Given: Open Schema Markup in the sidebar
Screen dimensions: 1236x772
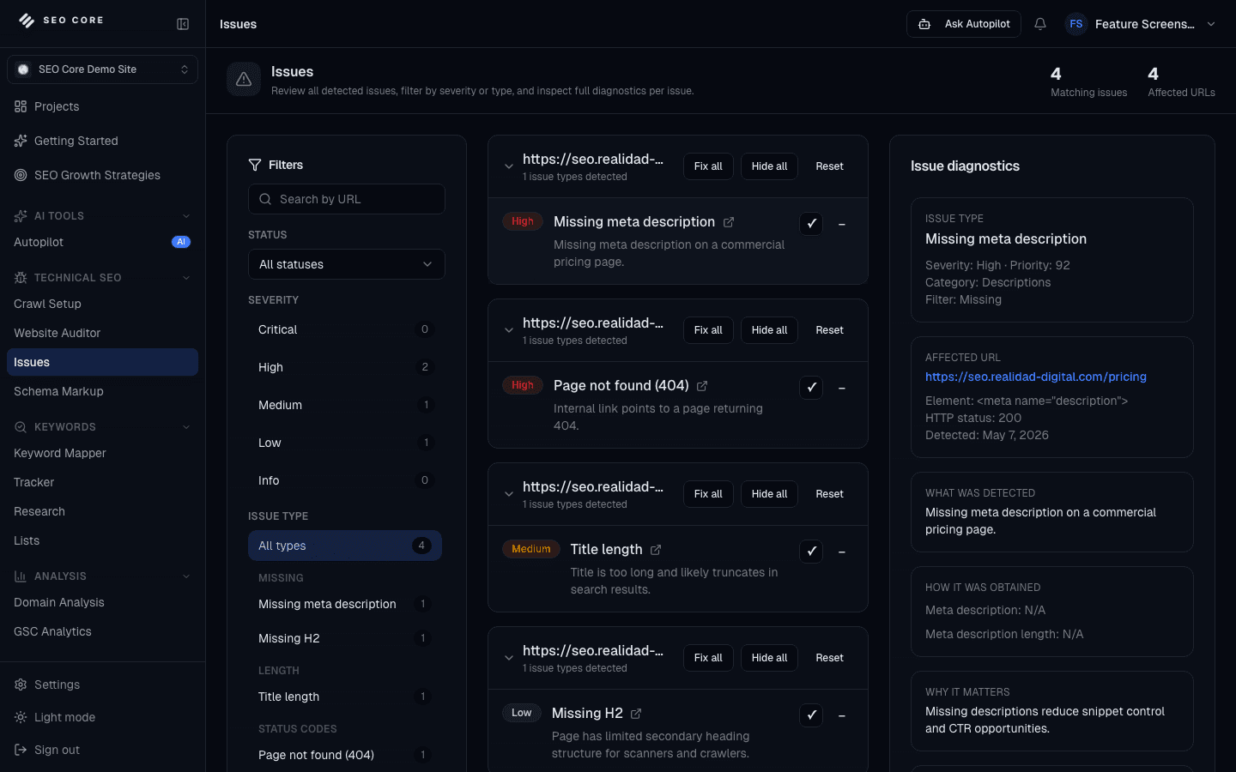Looking at the screenshot, I should 102,391.
